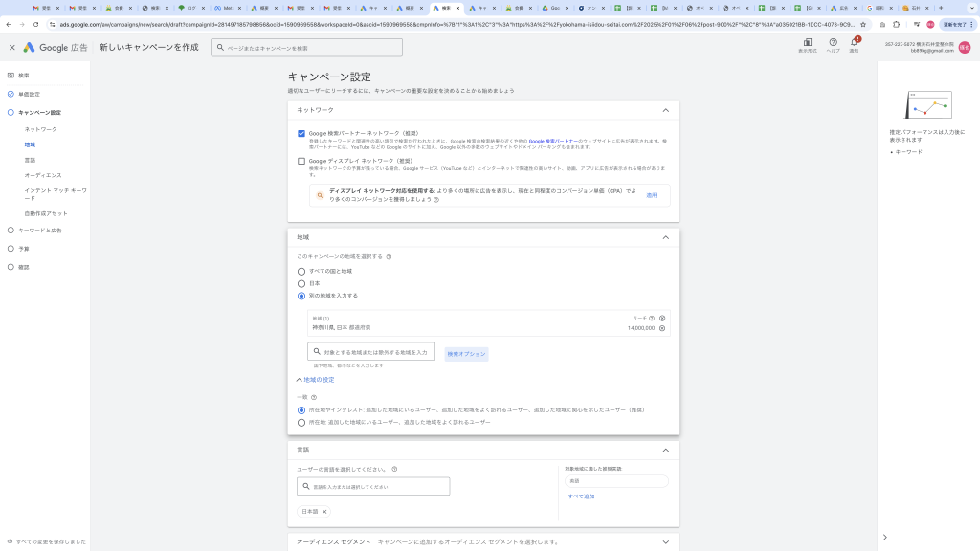980x551 pixels.
Task: Open オーディエンス in the left navigation
Action: pos(43,175)
